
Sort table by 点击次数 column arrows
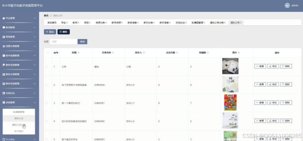tap(177, 53)
